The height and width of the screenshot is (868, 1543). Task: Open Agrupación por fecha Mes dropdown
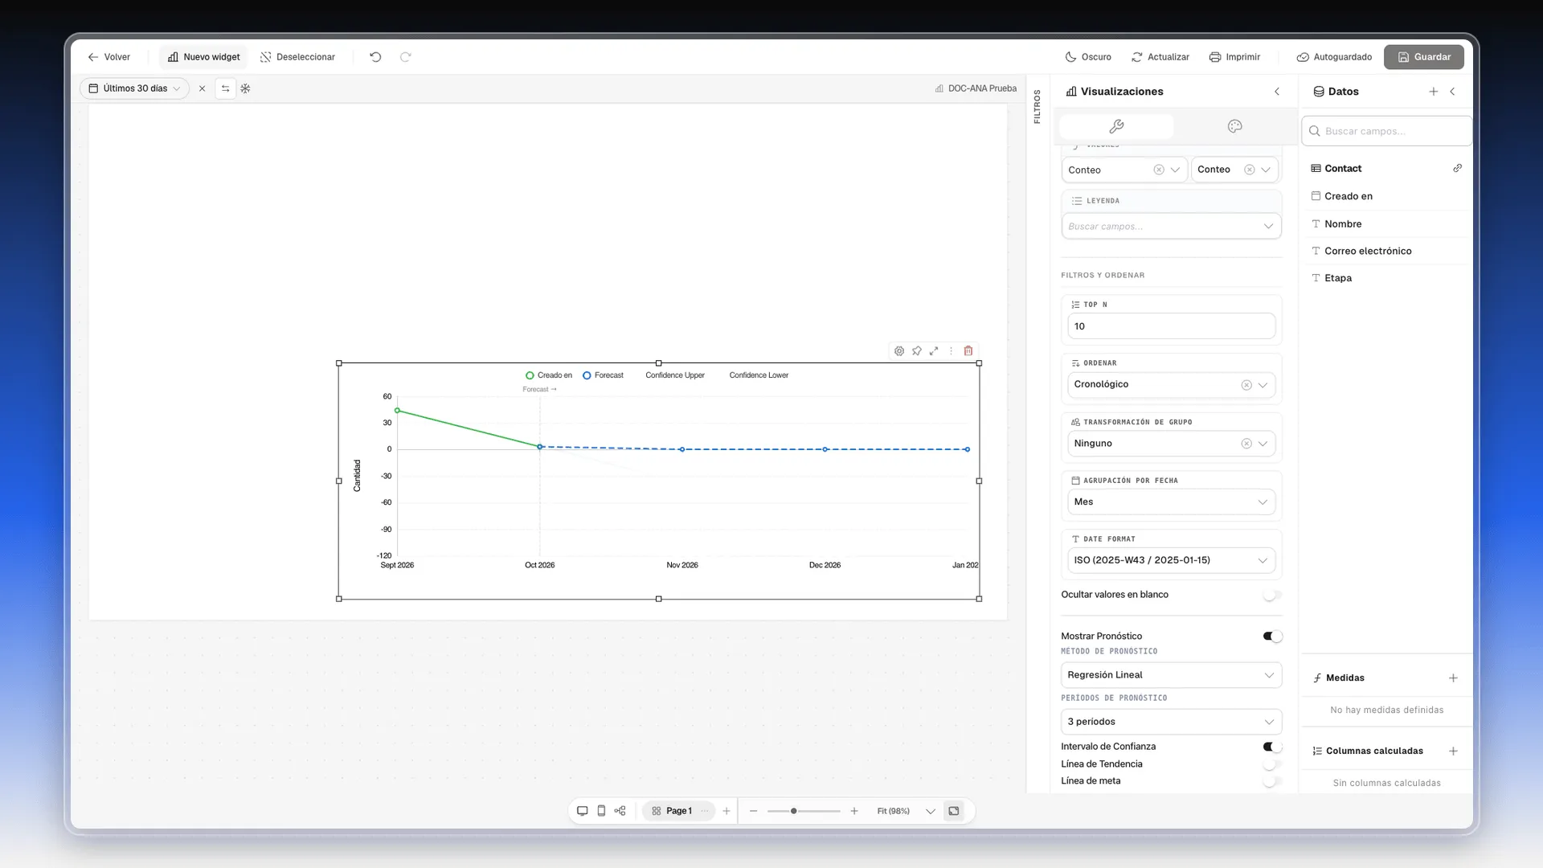coord(1171,502)
